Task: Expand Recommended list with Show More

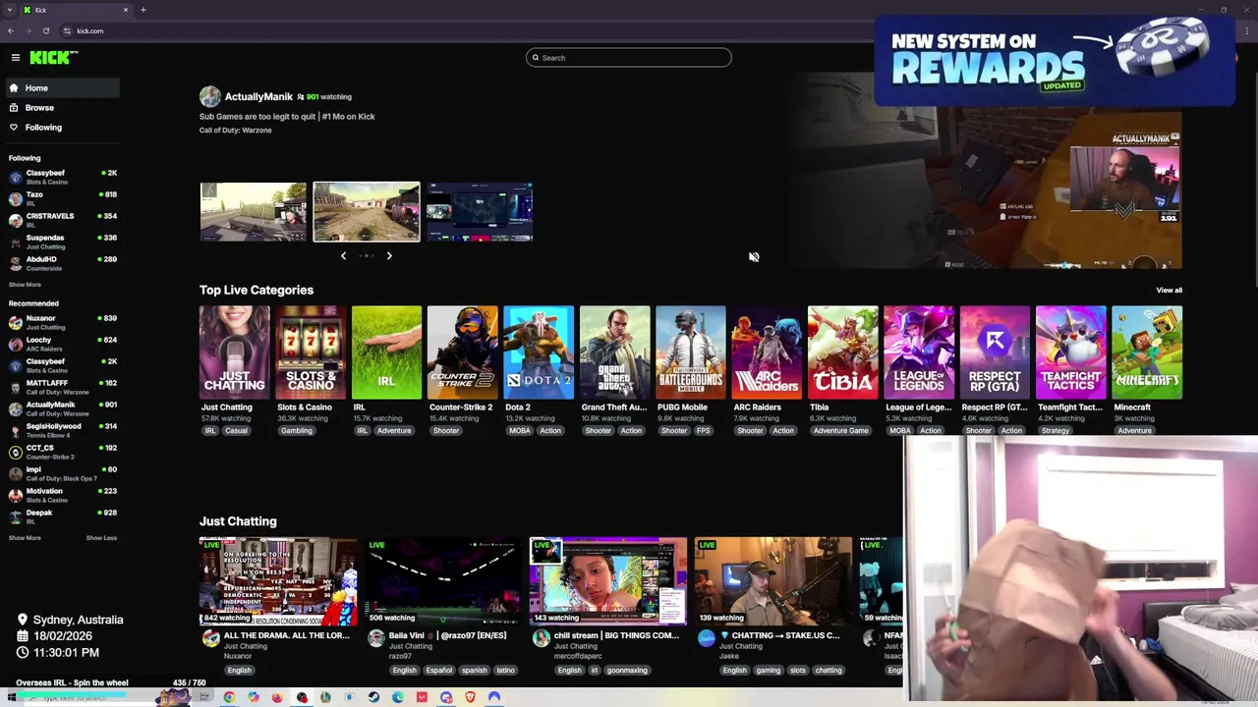Action: click(25, 538)
